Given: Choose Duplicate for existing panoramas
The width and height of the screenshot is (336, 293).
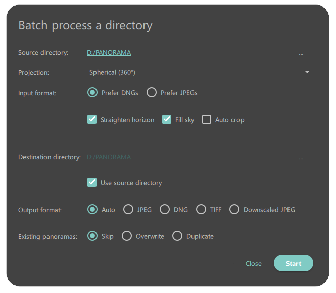Looking at the screenshot, I should [177, 236].
